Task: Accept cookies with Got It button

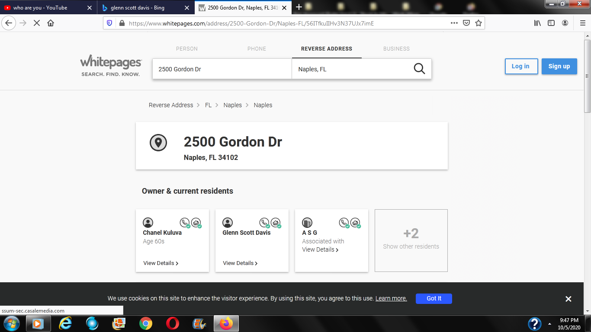Action: pos(434,298)
